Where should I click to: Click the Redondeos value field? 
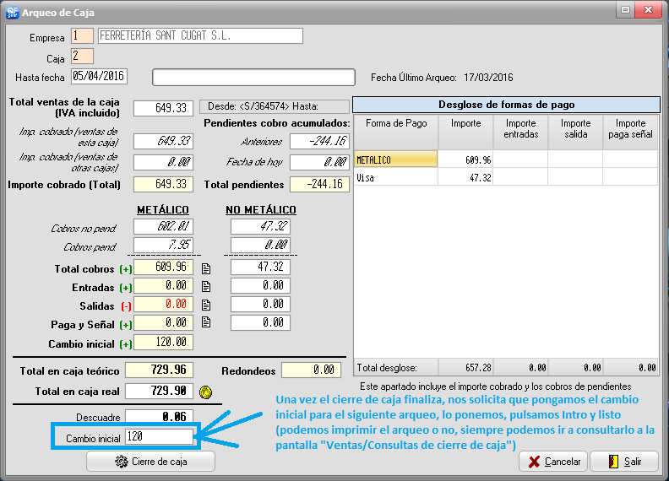point(312,370)
